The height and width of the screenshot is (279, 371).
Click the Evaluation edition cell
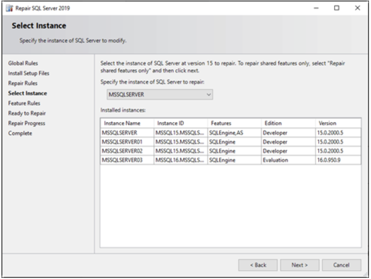point(288,160)
